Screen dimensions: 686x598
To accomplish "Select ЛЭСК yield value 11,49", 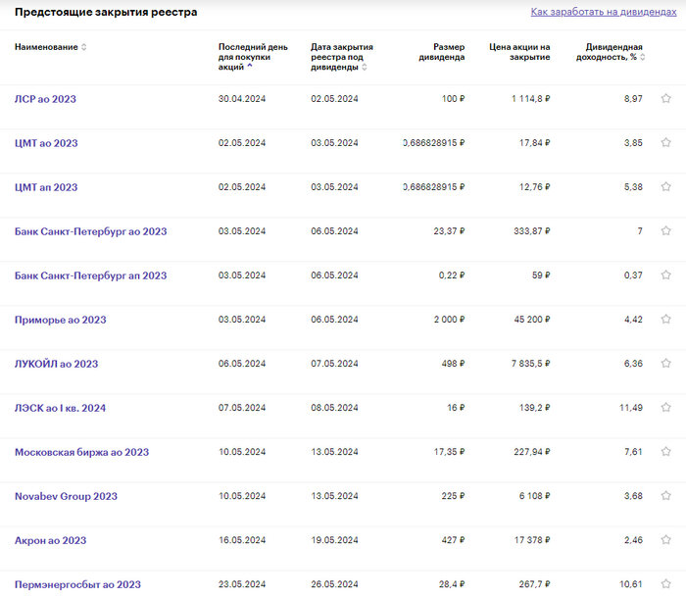I will point(631,408).
